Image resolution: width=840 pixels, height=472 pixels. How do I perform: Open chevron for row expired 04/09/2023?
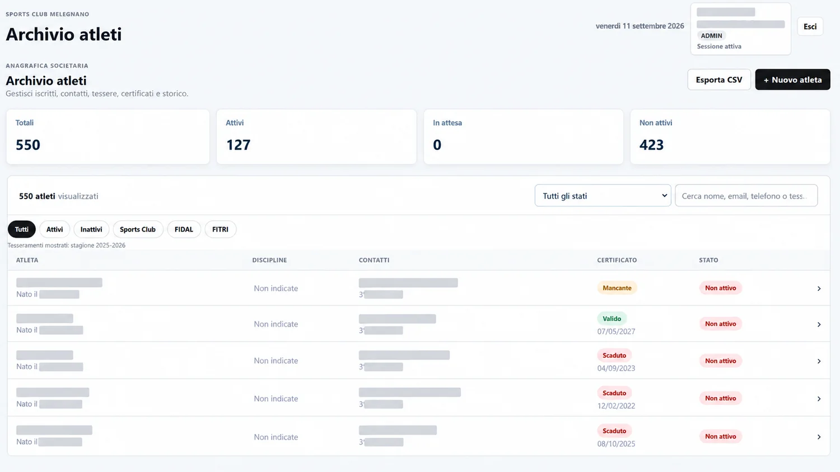click(x=819, y=361)
